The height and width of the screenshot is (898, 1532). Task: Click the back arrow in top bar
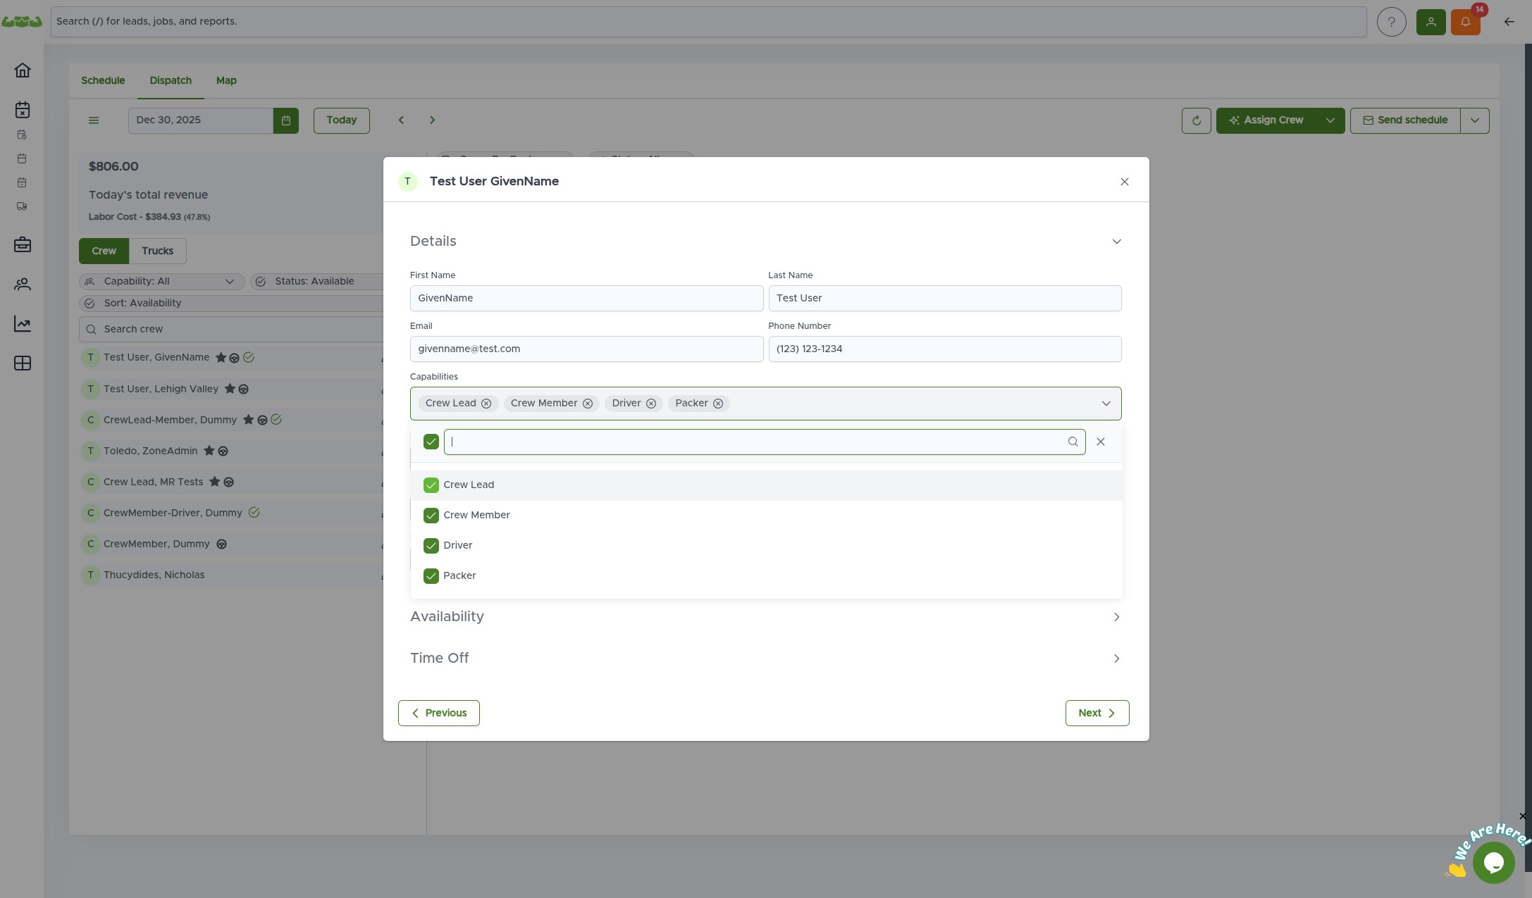[1509, 22]
